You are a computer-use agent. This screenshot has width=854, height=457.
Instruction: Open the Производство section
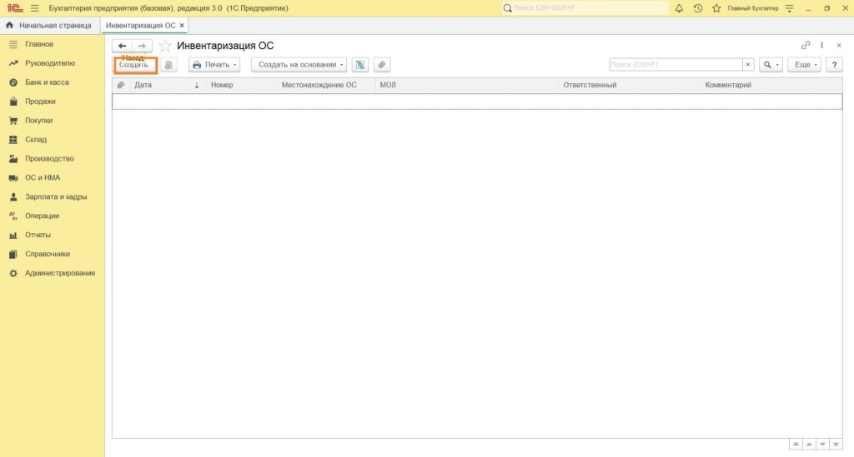point(49,158)
